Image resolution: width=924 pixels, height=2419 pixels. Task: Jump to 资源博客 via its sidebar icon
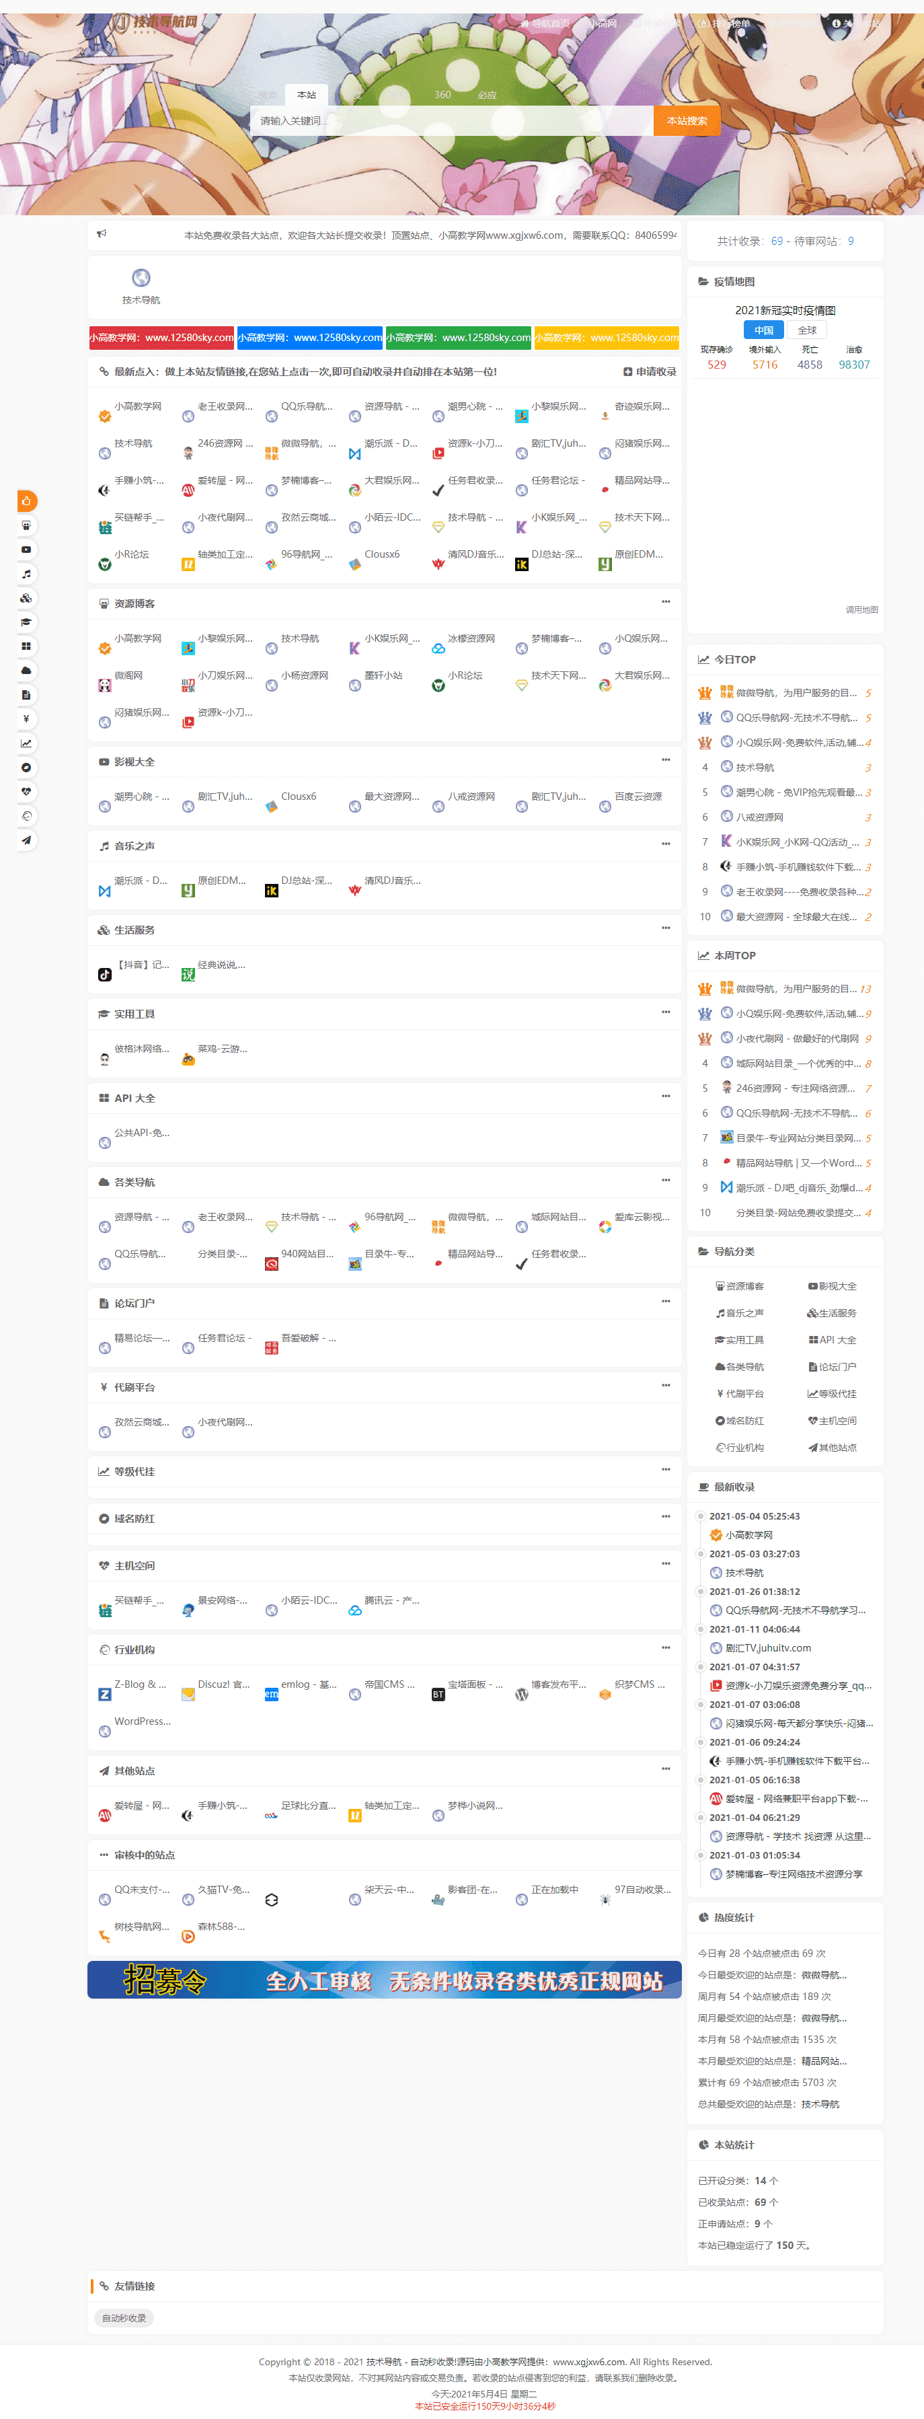pos(26,526)
